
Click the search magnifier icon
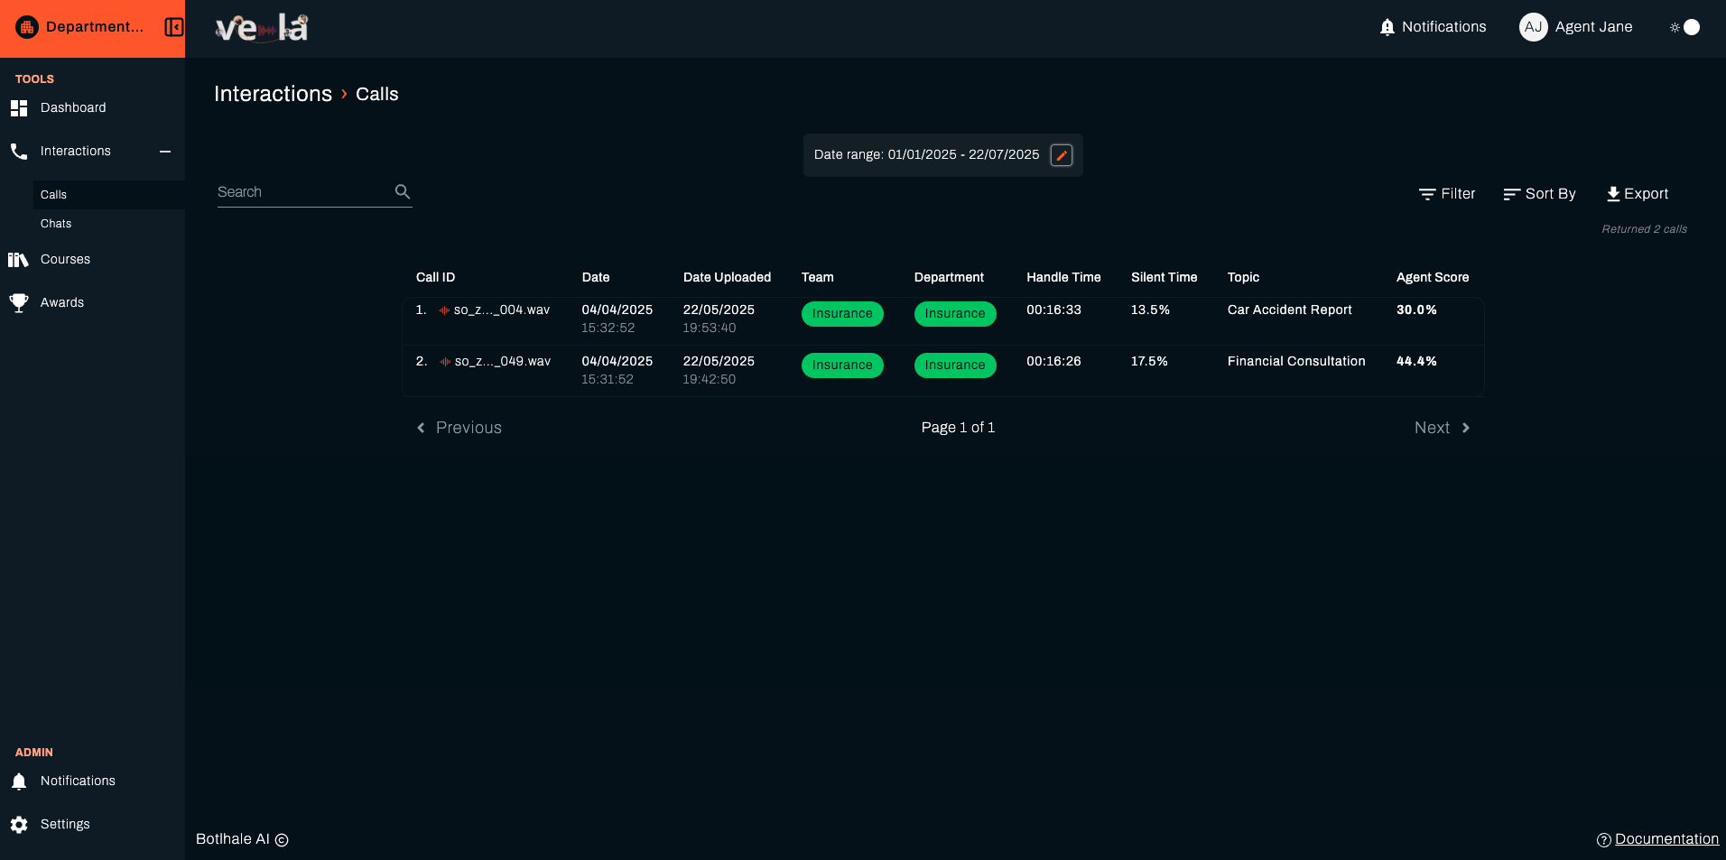tap(403, 192)
